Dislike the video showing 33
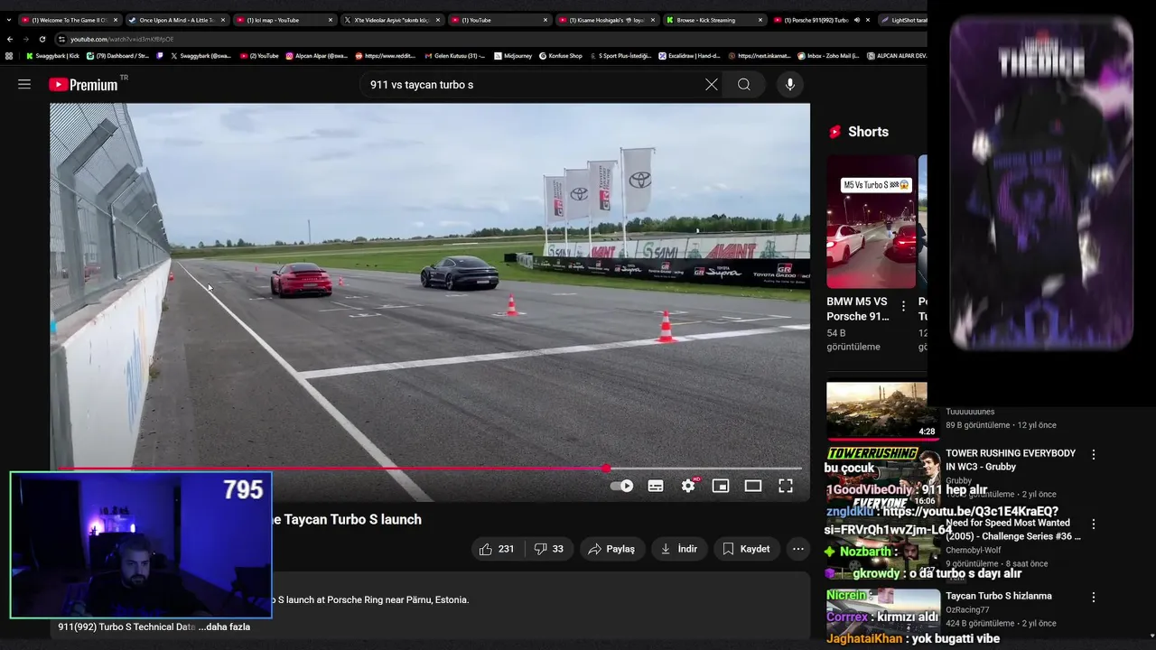The image size is (1156, 650). (x=548, y=549)
